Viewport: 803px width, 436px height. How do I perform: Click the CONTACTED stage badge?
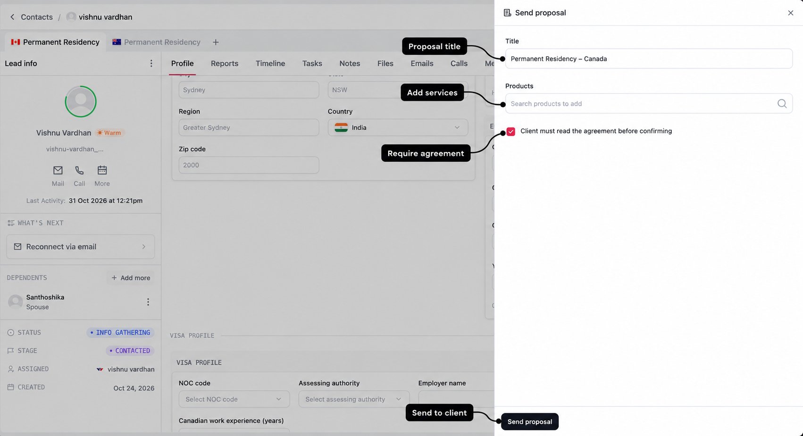pyautogui.click(x=130, y=351)
